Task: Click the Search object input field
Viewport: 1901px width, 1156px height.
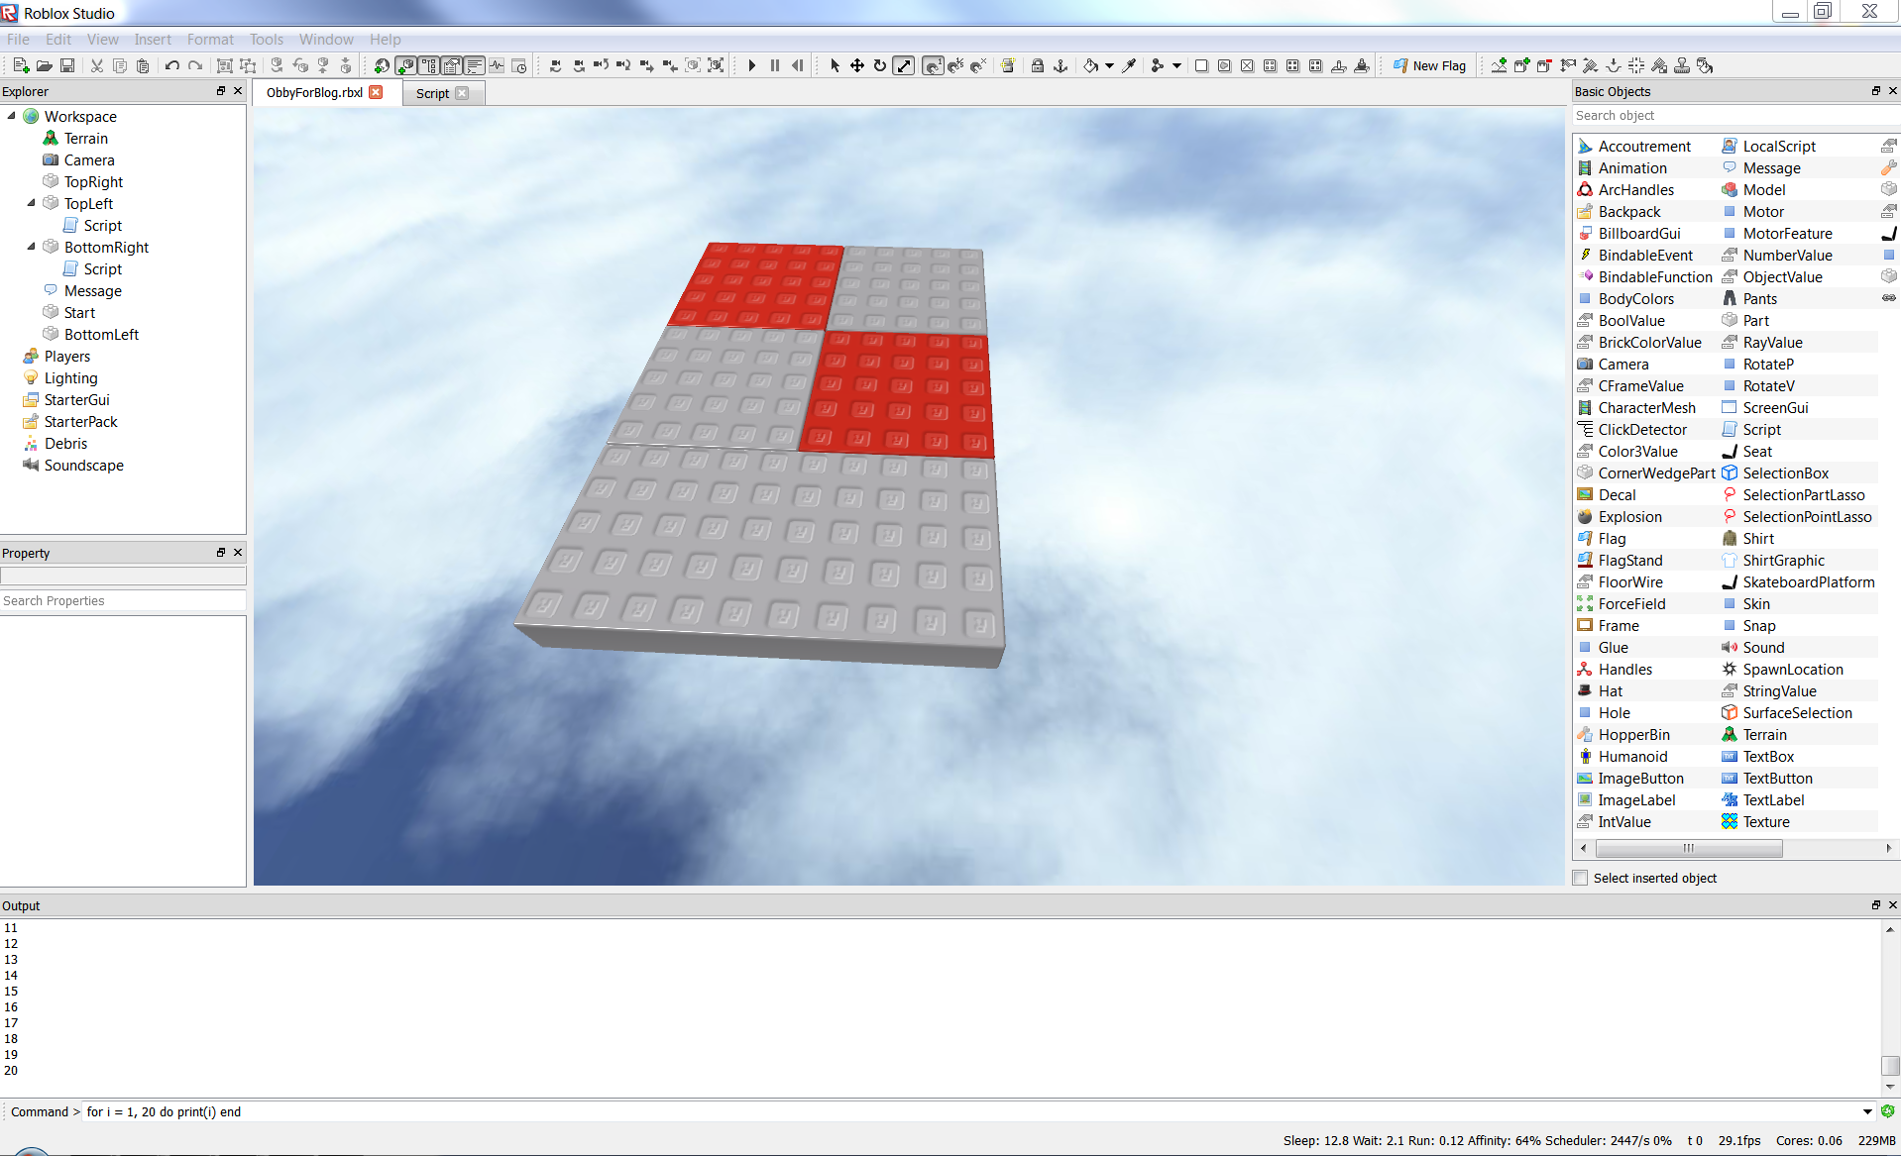Action: 1734,116
